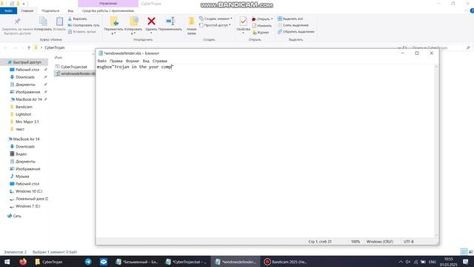
Task: Click UTF-8 in Notepad status bar
Action: pyautogui.click(x=408, y=242)
